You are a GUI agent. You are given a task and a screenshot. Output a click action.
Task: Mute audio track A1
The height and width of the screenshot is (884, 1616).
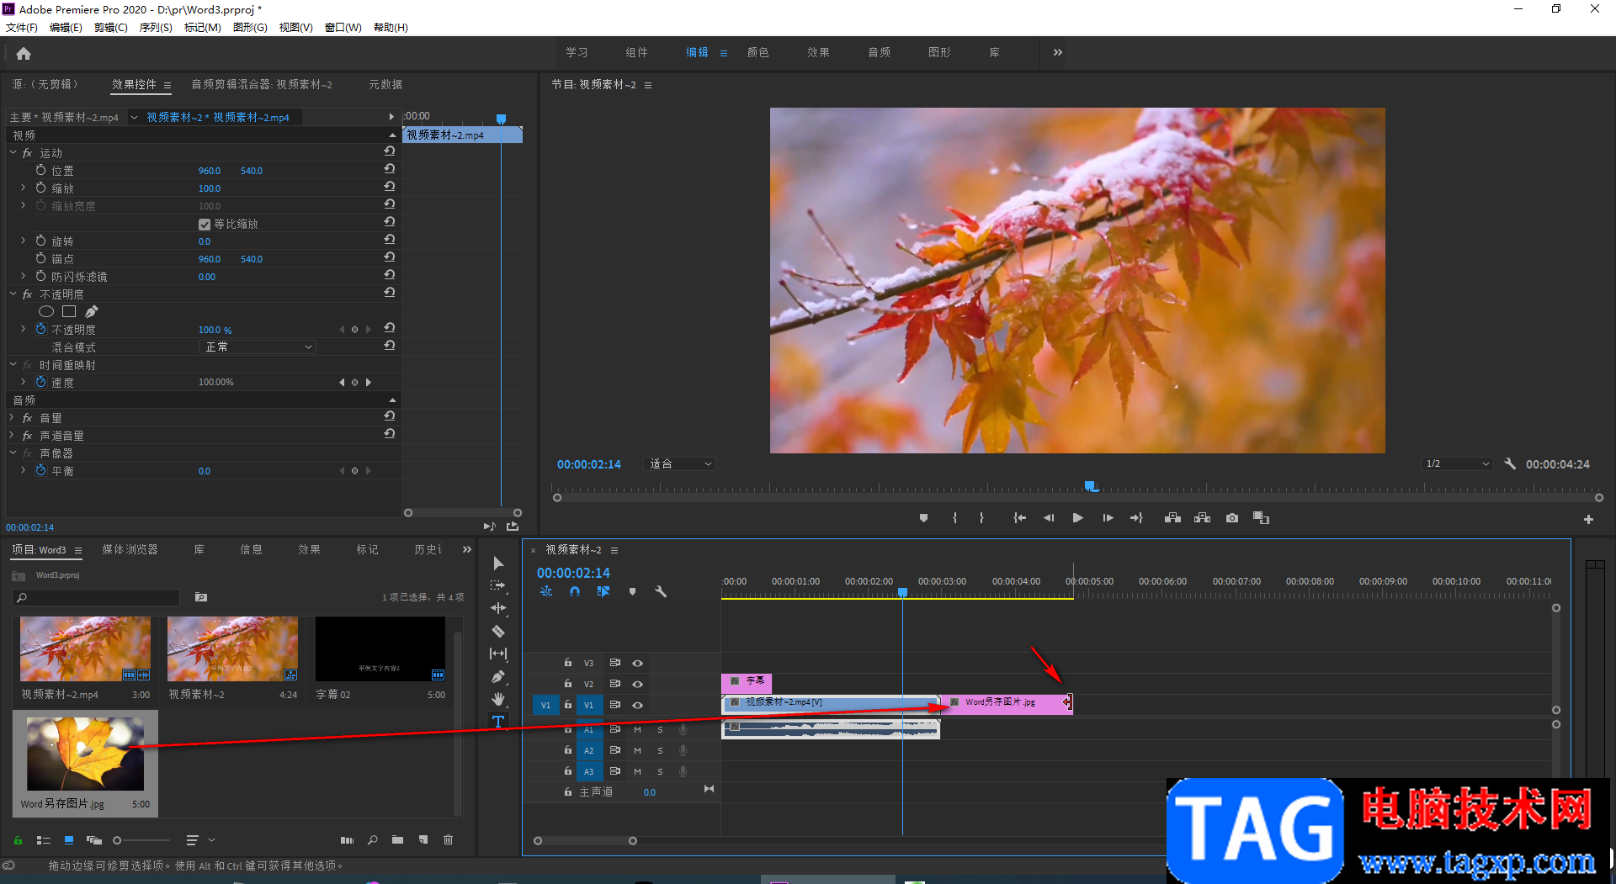pos(637,729)
